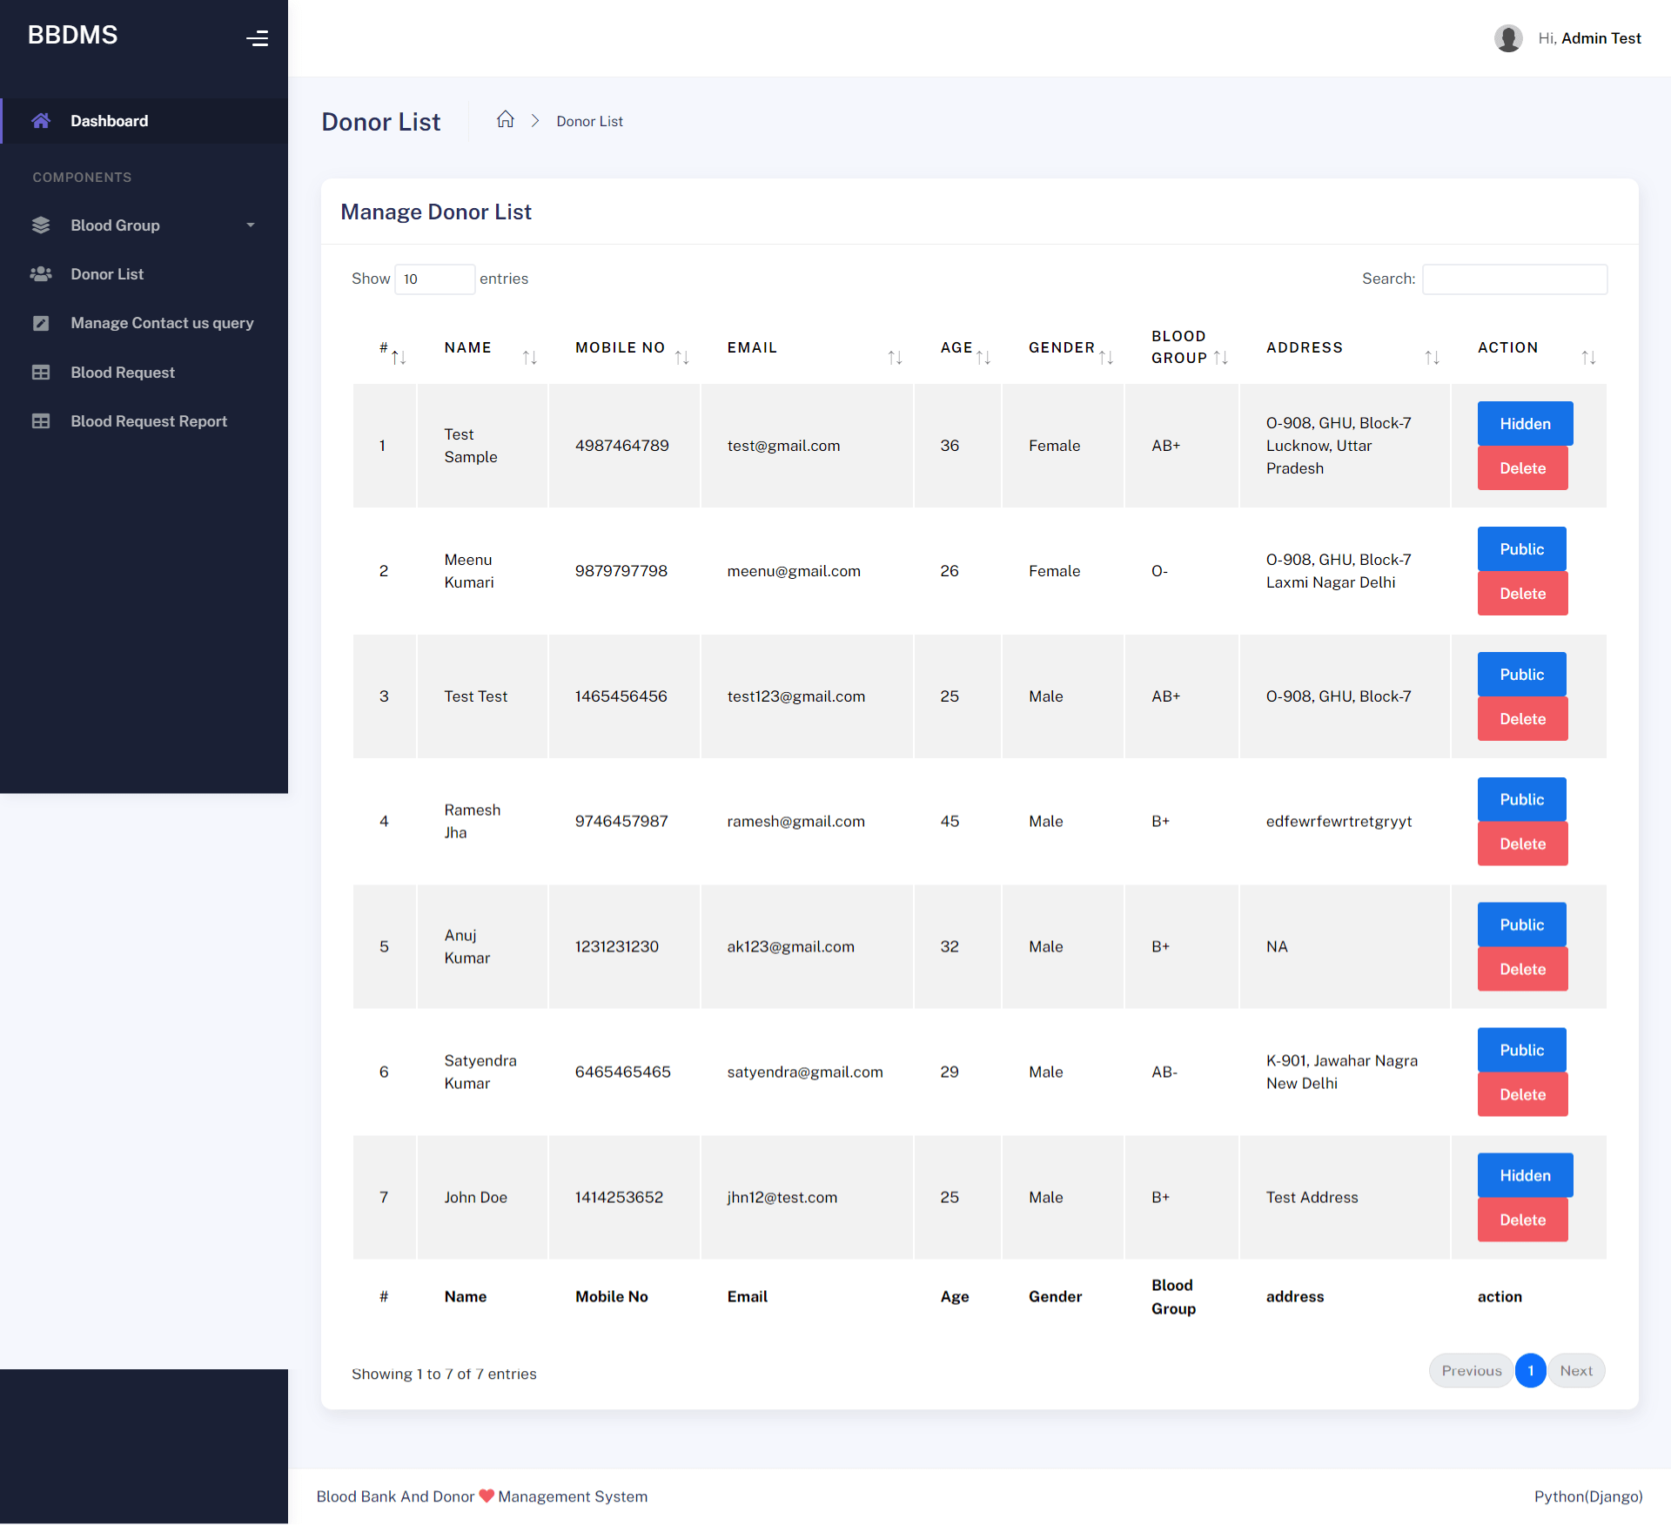Click inside the Search field
Screen dimensions: 1671x1526
(1514, 279)
